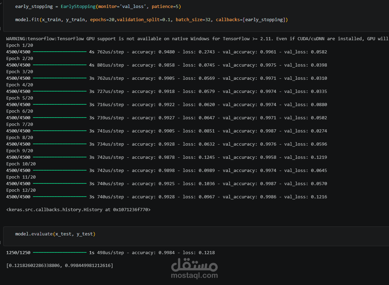Click the val_loss: 0.1216 value
The image size is (389, 285).
coord(306,197)
